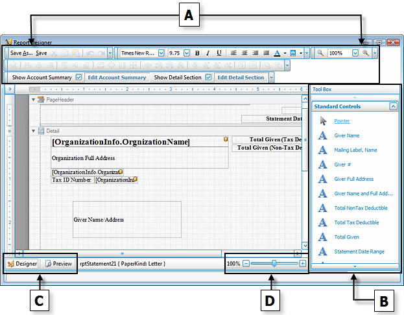
Task: Click the zoom slider handle in status bar
Action: point(275,263)
